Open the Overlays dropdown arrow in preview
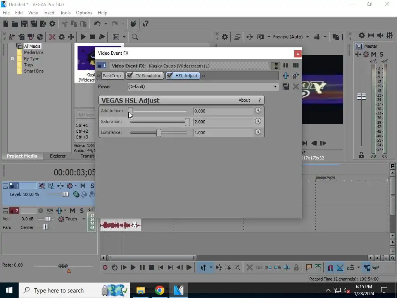 coord(325,37)
